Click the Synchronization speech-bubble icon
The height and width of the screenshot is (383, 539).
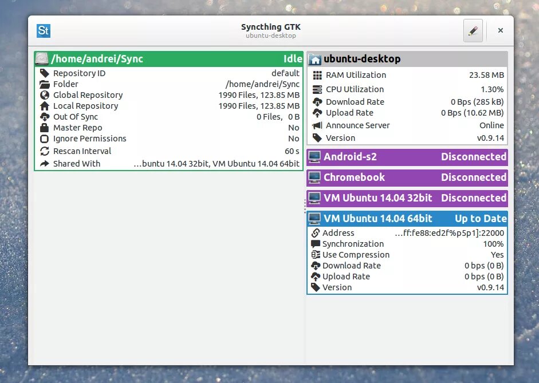316,244
